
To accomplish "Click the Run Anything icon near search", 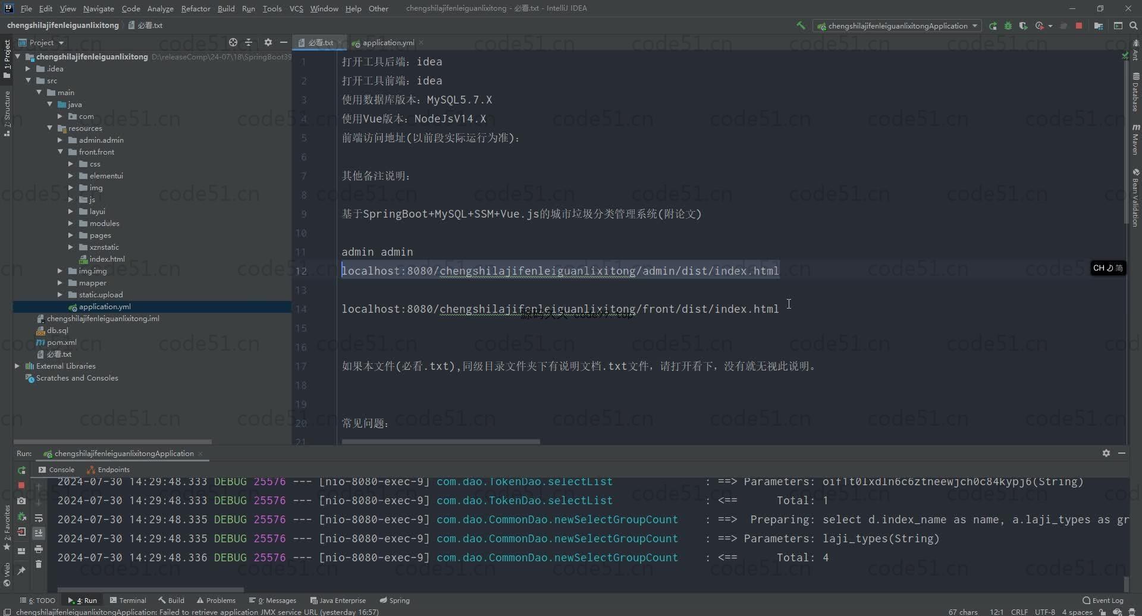I will [1118, 26].
